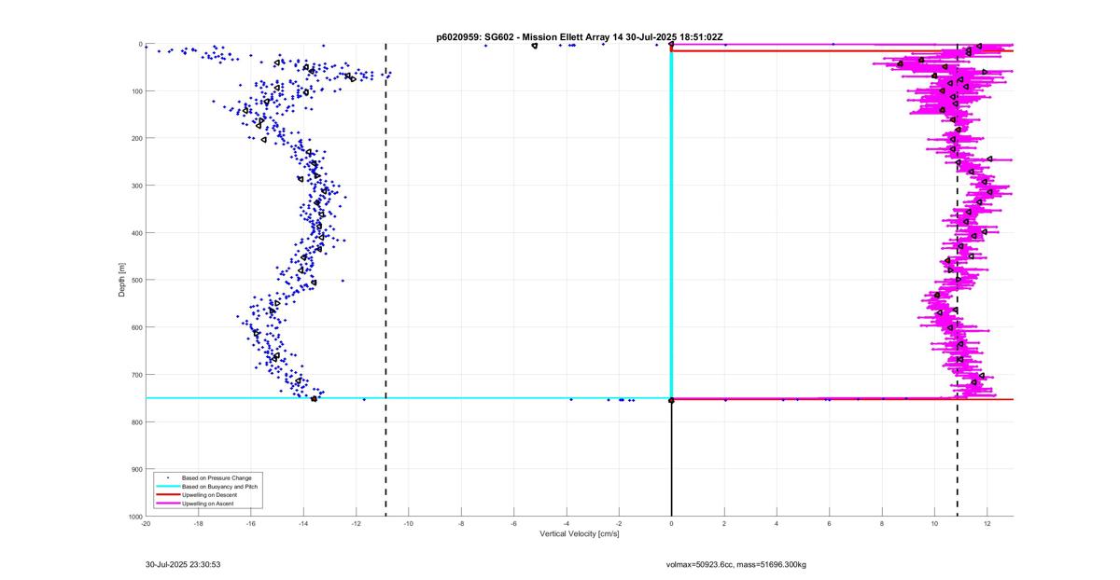This screenshot has height=580, width=1120.
Task: Click x-axis tick label -14
Action: [303, 523]
